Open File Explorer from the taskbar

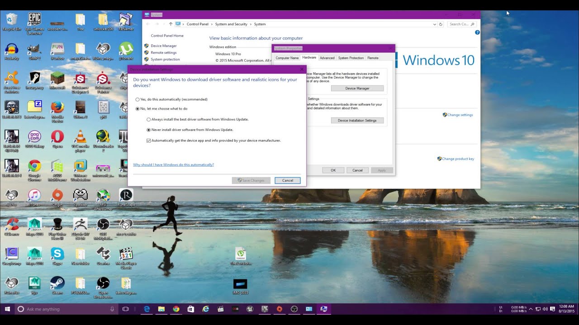click(161, 309)
